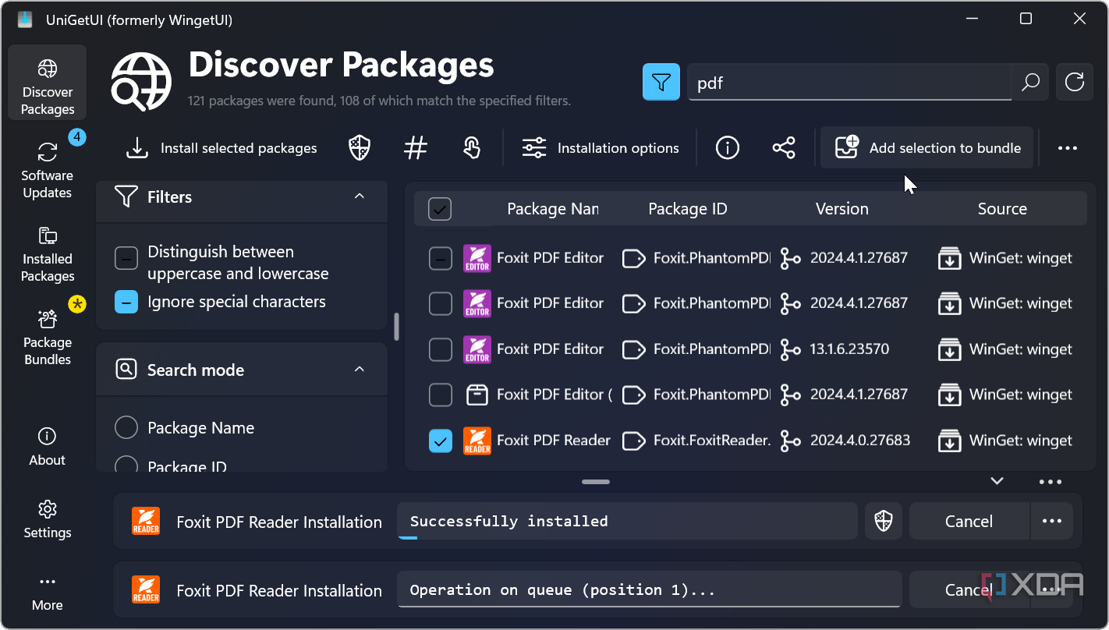Image resolution: width=1109 pixels, height=630 pixels.
Task: Click the operations panel drag handle
Action: pos(596,482)
